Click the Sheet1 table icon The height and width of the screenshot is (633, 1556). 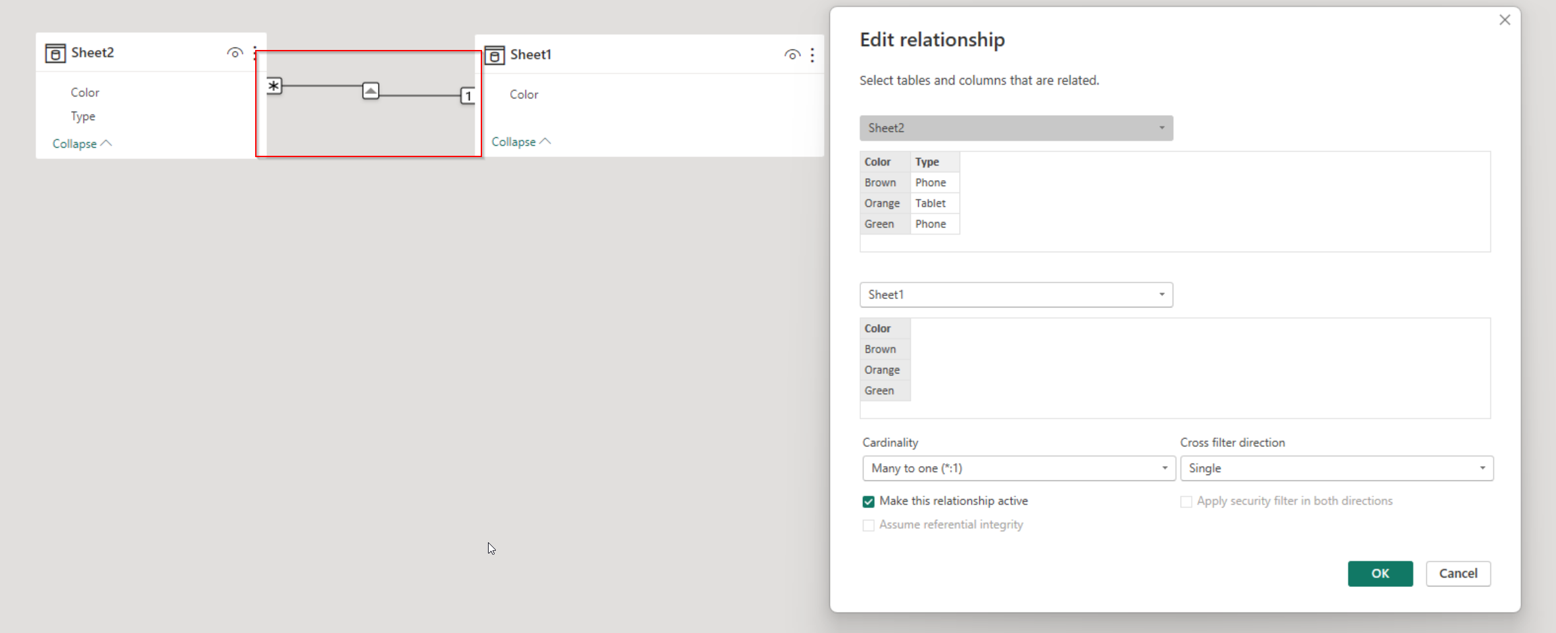click(x=495, y=55)
